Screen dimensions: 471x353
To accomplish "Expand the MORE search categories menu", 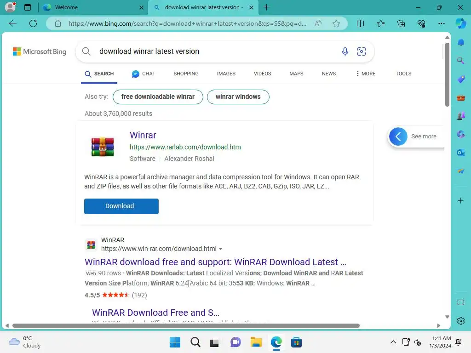I will pyautogui.click(x=366, y=74).
